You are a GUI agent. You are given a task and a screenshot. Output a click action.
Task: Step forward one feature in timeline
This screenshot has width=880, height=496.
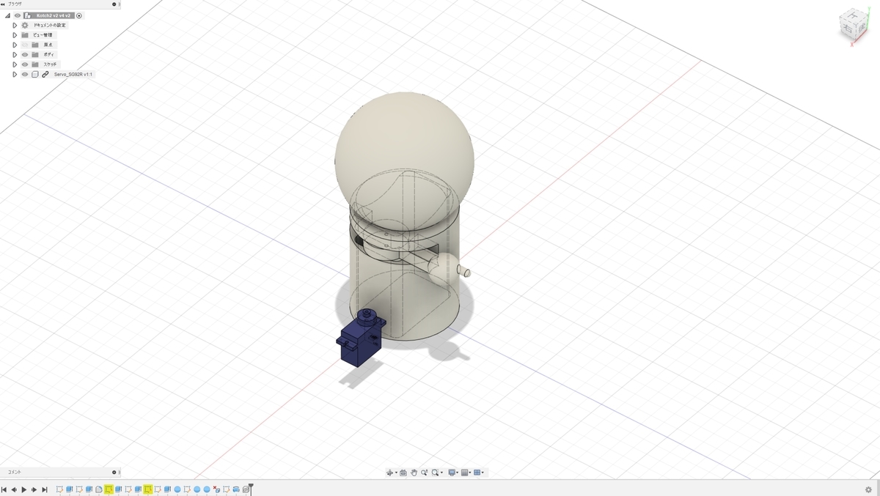coord(34,489)
